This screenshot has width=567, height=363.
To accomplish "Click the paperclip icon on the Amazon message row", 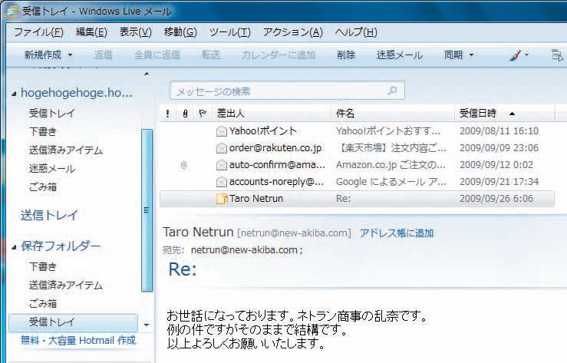I will [183, 165].
